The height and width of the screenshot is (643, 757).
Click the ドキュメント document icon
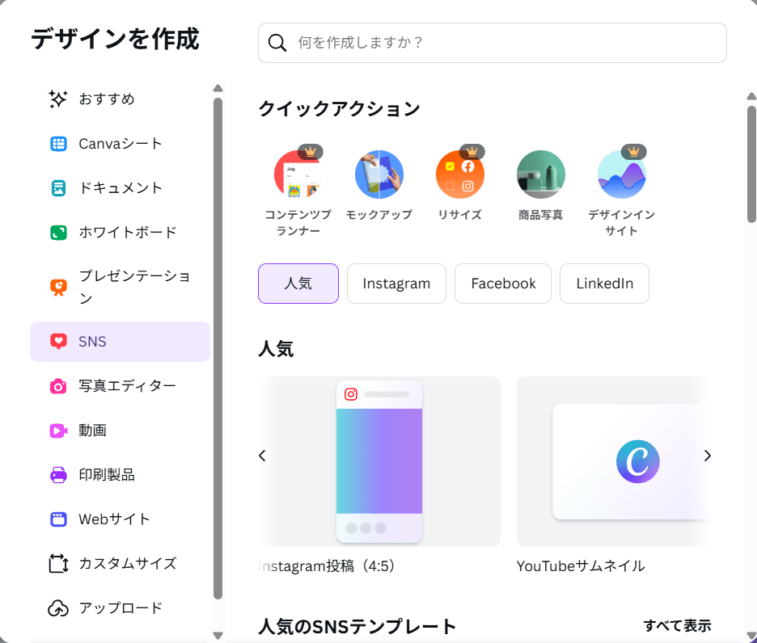pyautogui.click(x=58, y=188)
